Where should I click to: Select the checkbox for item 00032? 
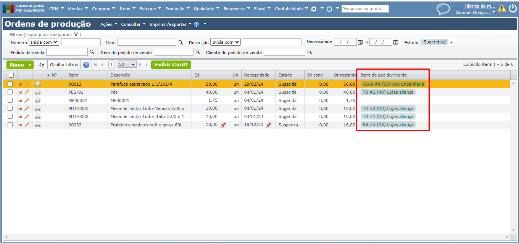pos(10,124)
